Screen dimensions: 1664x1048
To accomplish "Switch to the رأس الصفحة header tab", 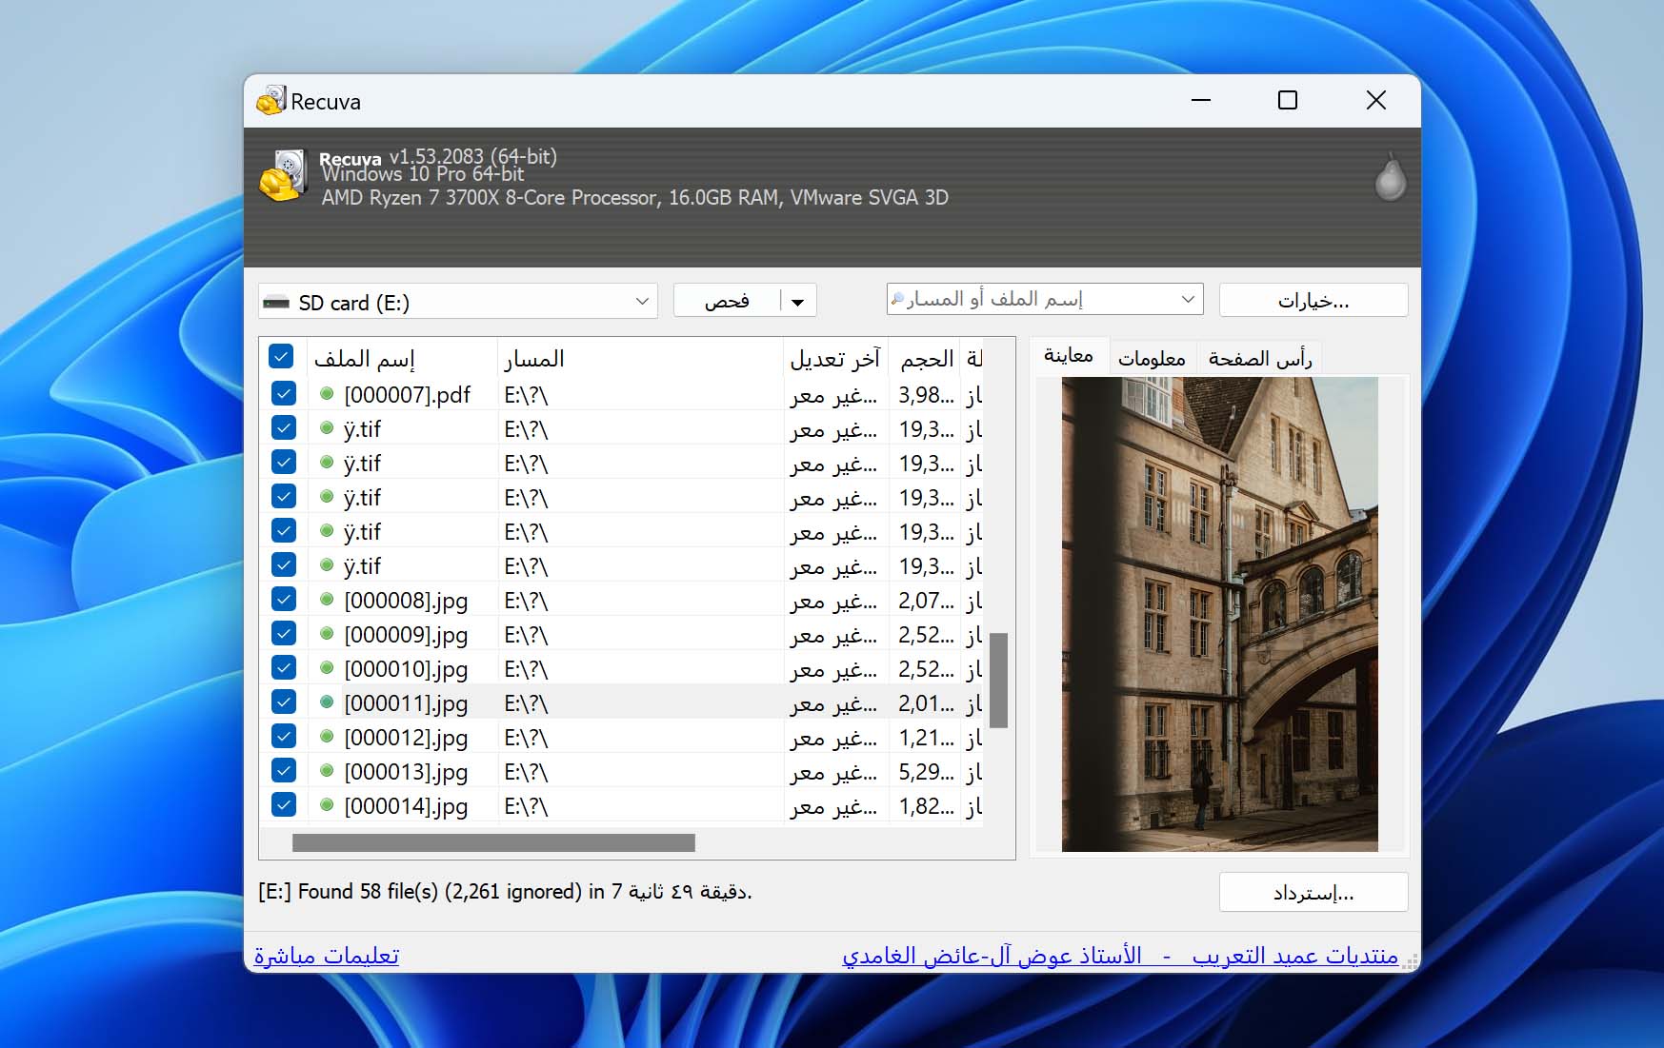I will 1259,358.
